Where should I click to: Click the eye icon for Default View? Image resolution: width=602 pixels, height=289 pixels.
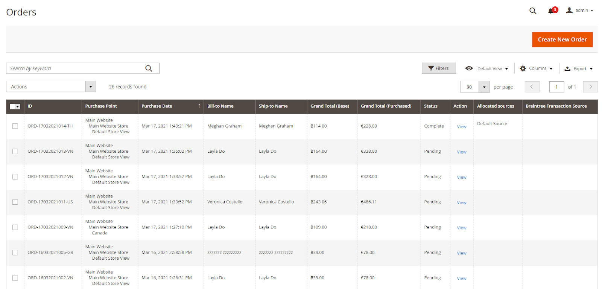[x=469, y=68]
